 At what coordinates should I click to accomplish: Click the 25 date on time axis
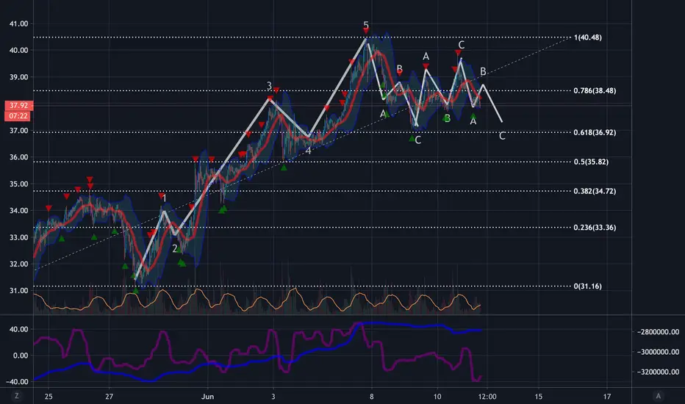[x=49, y=397]
